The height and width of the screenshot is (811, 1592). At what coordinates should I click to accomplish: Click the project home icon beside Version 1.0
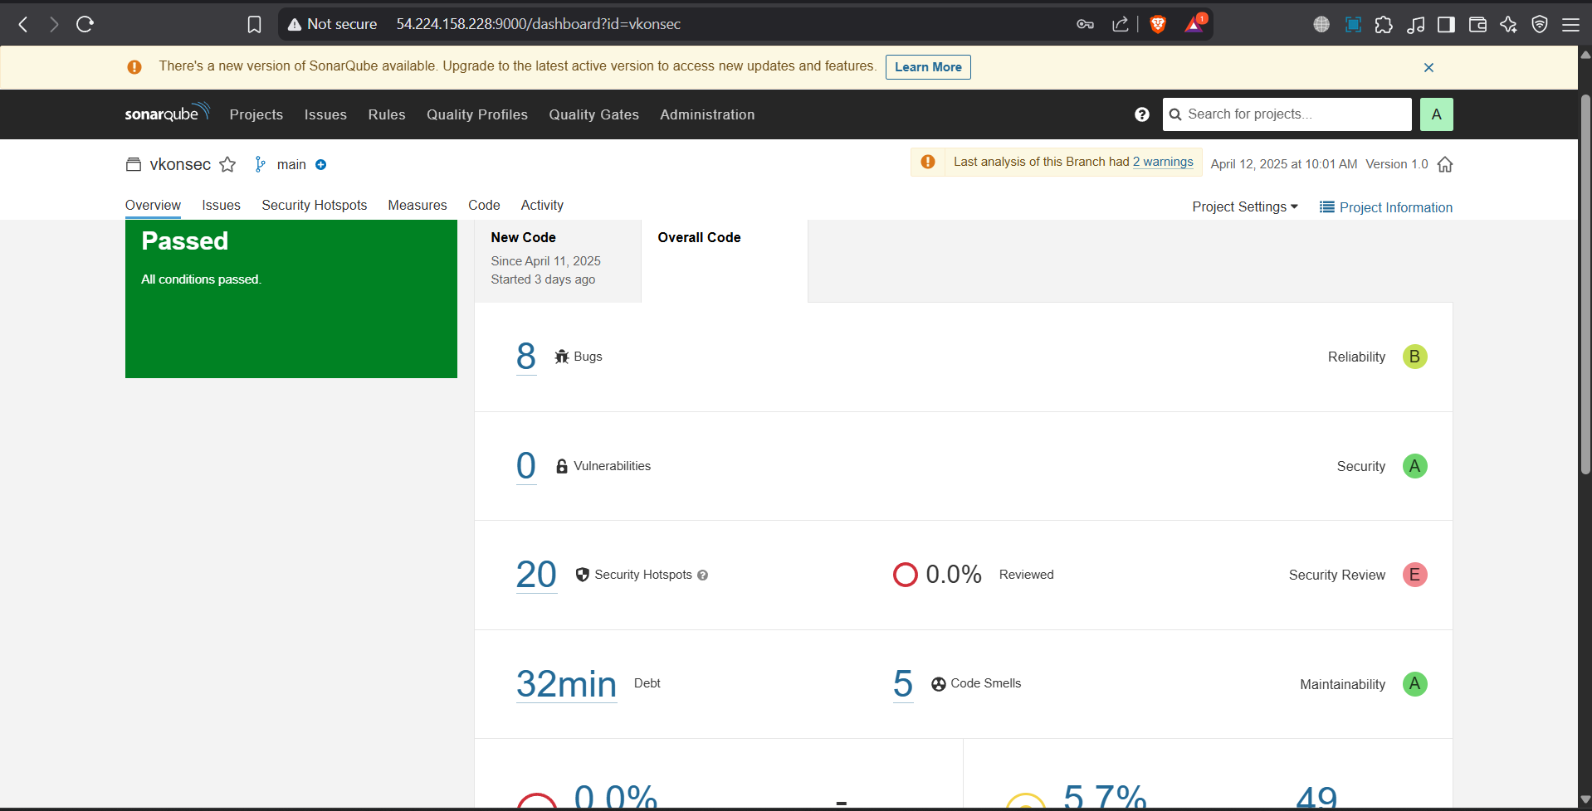pos(1445,164)
